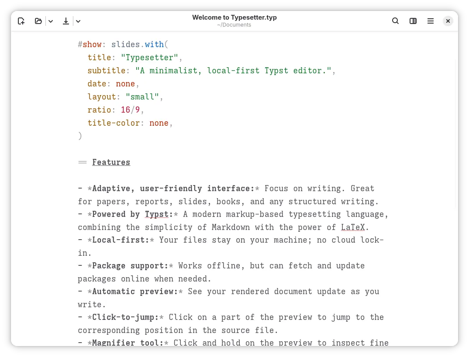Click the none value for date

(x=125, y=83)
